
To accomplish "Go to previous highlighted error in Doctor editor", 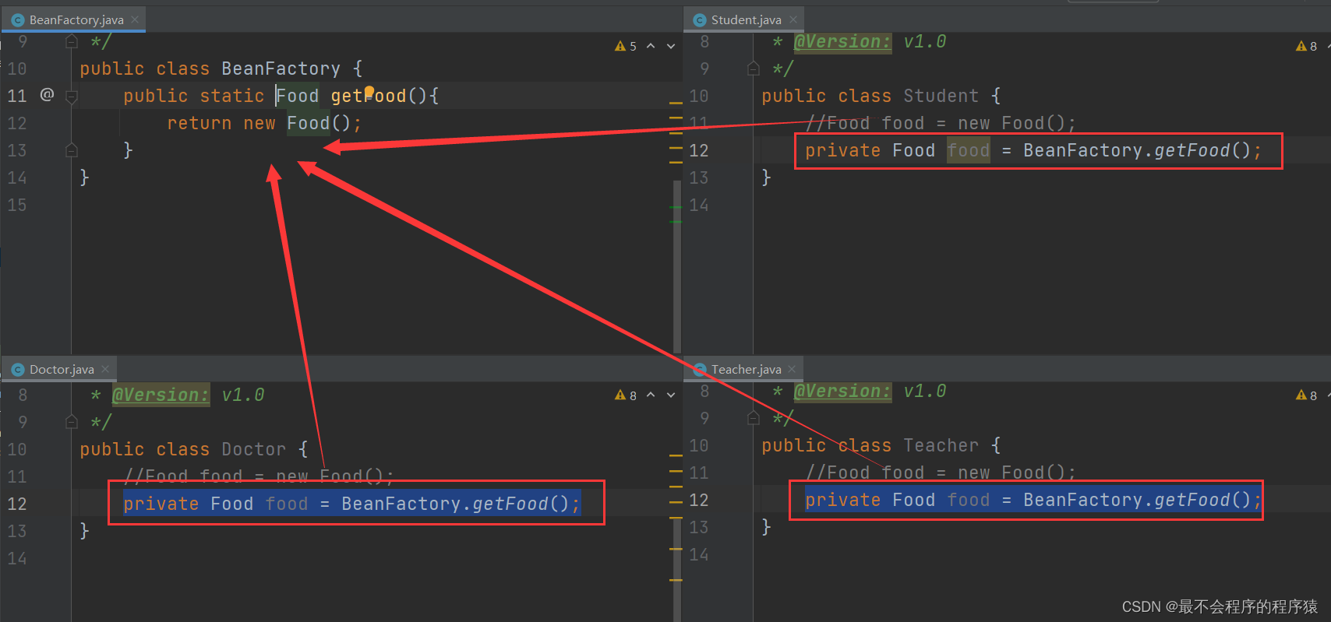I will click(651, 395).
